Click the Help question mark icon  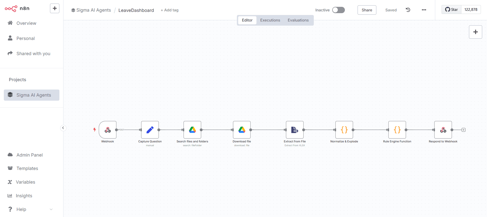pos(10,209)
